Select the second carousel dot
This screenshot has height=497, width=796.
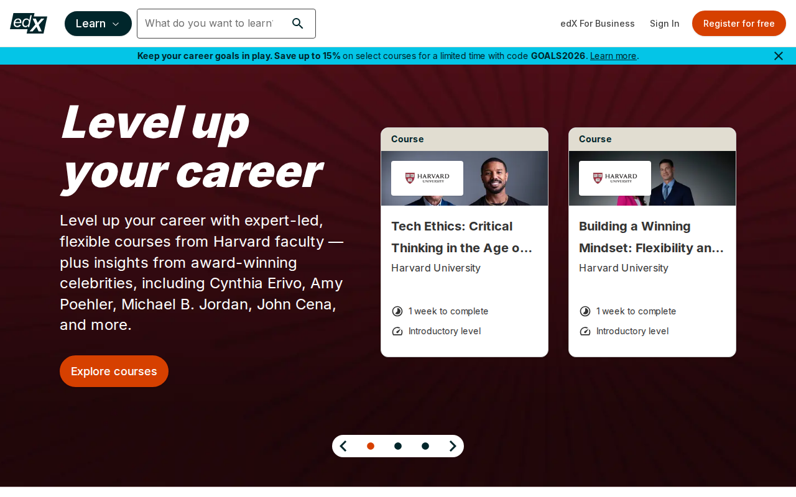click(x=398, y=446)
